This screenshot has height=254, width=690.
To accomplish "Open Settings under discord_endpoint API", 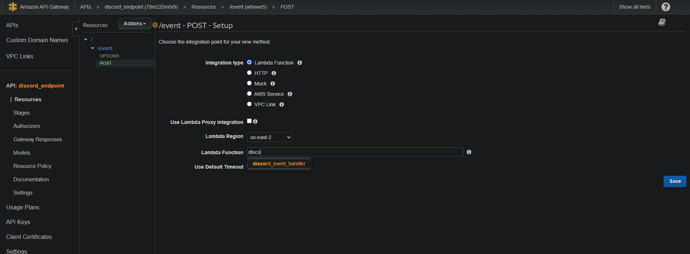I will tap(23, 193).
